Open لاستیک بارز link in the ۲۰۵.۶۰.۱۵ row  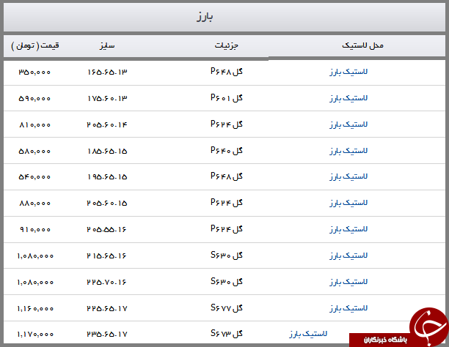(348, 203)
